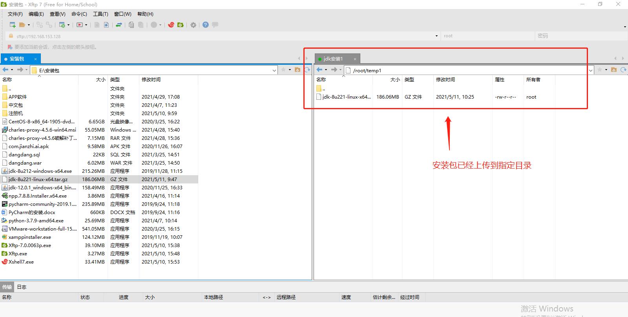Click remote pane home folder icon

(x=614, y=70)
